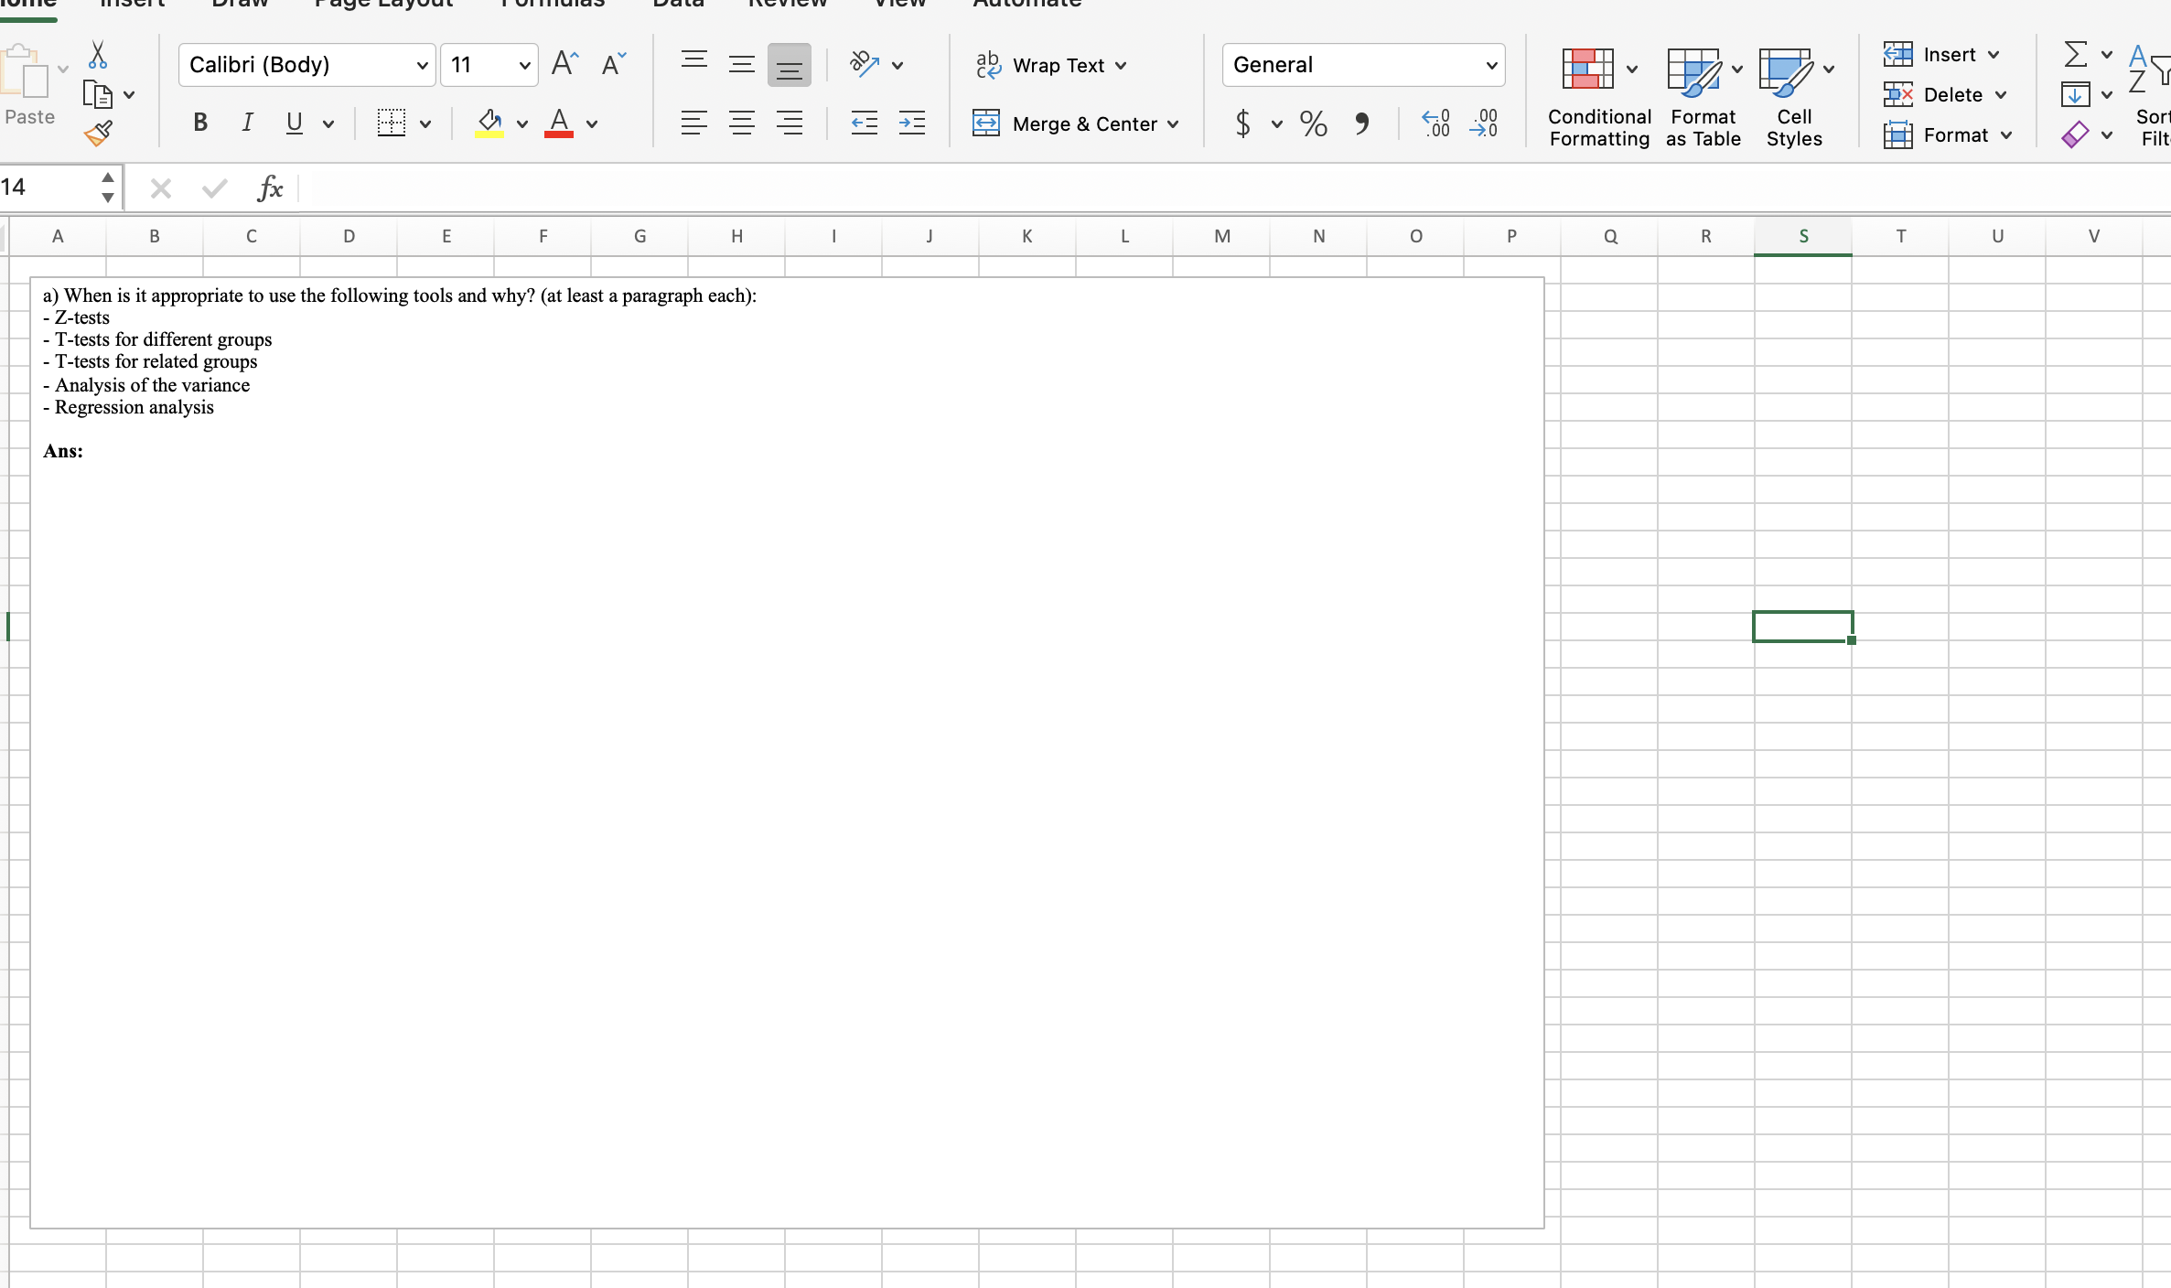
Task: Click the Cut scissors icon
Action: click(98, 56)
